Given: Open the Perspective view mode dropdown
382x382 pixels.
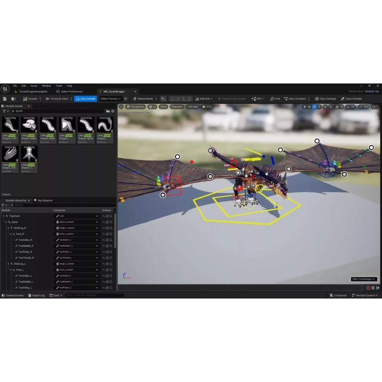Looking at the screenshot, I should [x=135, y=107].
